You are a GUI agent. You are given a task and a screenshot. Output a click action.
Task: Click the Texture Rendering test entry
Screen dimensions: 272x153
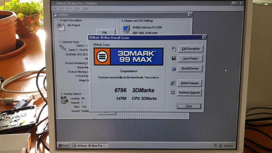click(76, 63)
